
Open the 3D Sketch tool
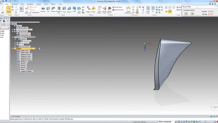[x=27, y=10]
